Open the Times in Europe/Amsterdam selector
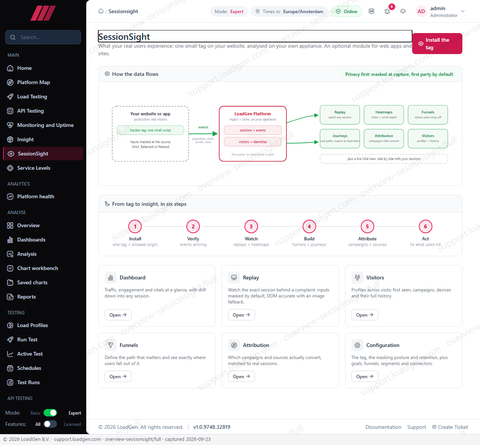This screenshot has width=480, height=445. click(x=289, y=11)
